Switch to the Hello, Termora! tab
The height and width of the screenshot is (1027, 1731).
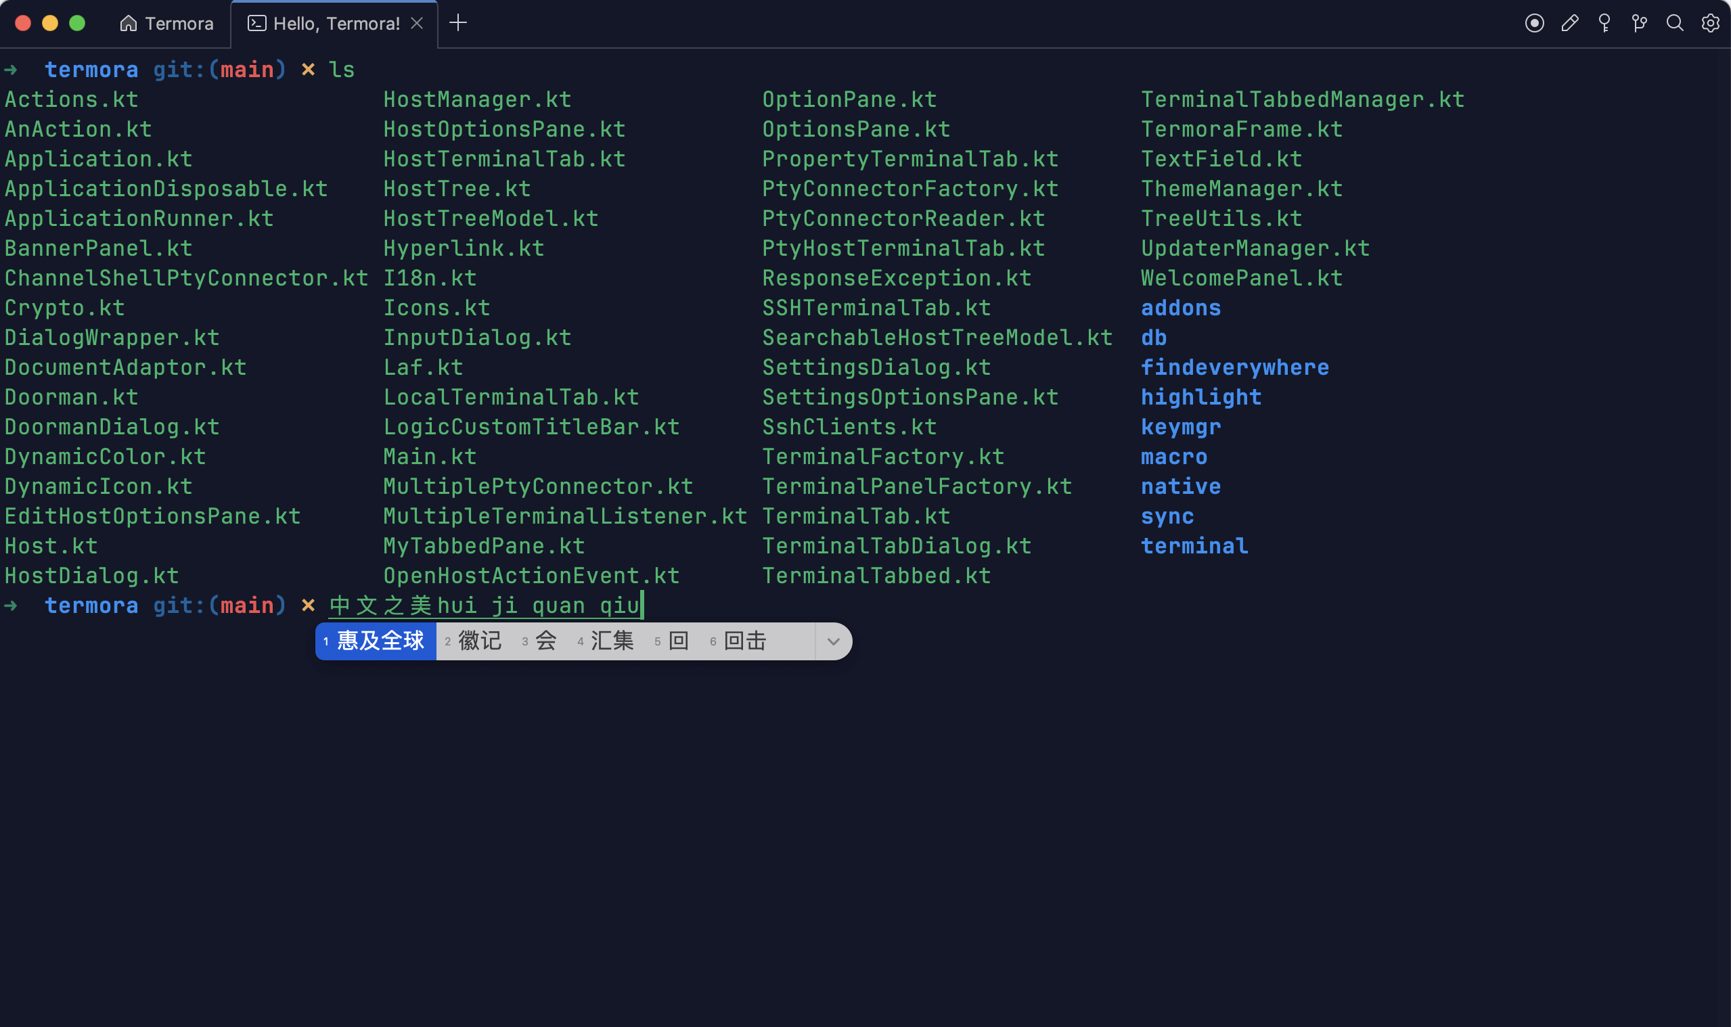click(x=334, y=24)
